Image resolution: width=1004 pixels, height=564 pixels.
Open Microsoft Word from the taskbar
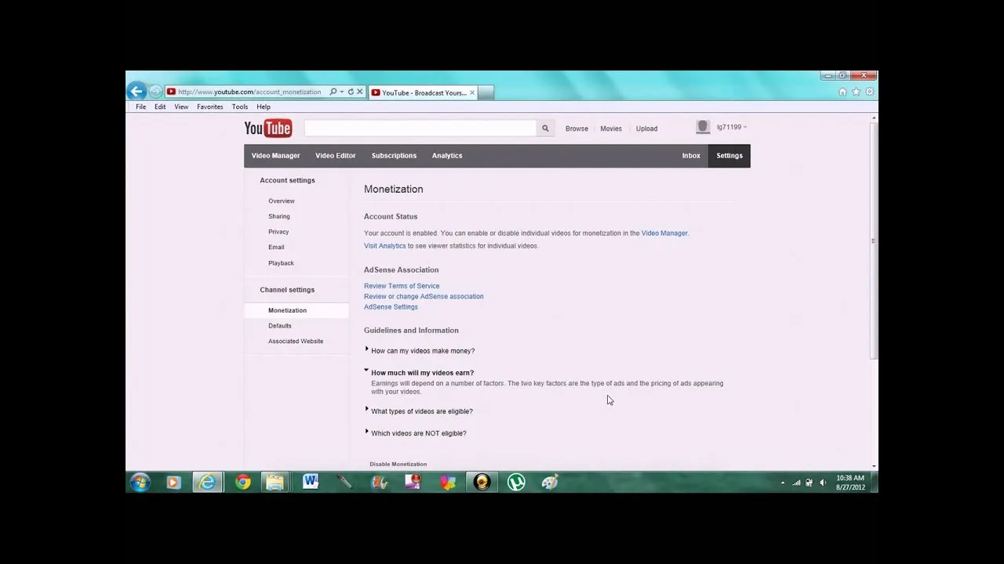[311, 482]
